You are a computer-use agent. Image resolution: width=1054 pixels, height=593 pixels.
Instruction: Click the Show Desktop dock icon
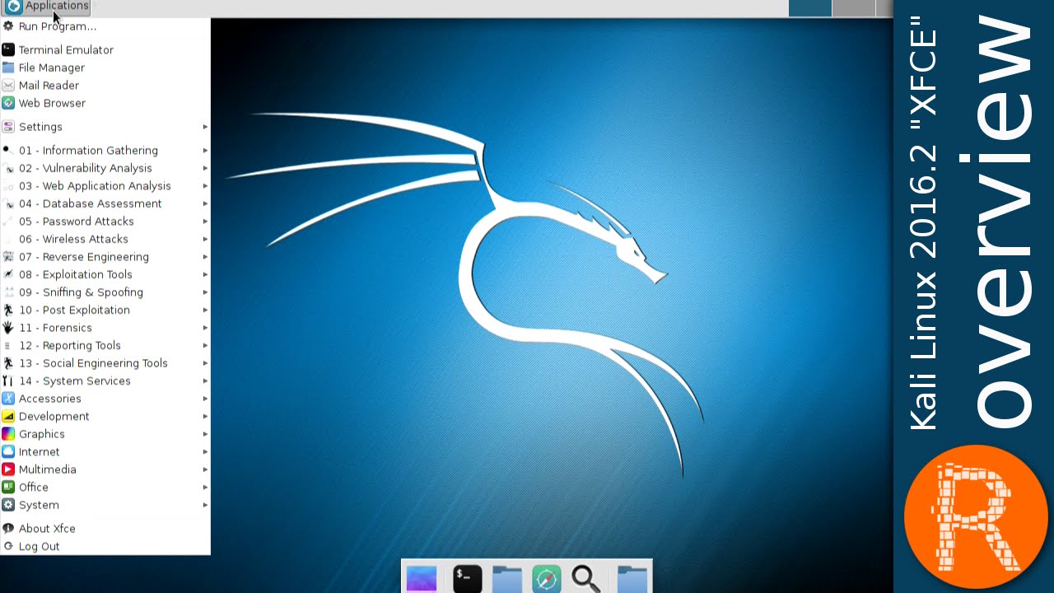click(422, 578)
